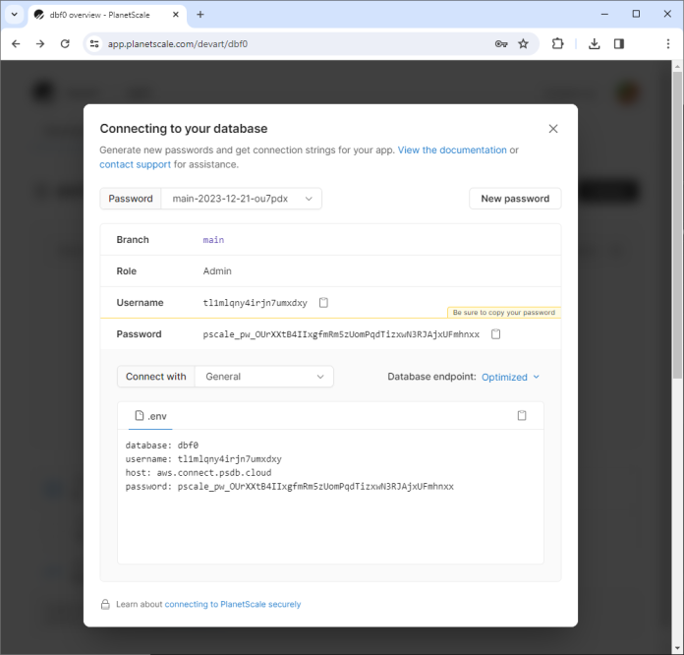
Task: Expand the Connect with General dropdown
Action: click(264, 377)
